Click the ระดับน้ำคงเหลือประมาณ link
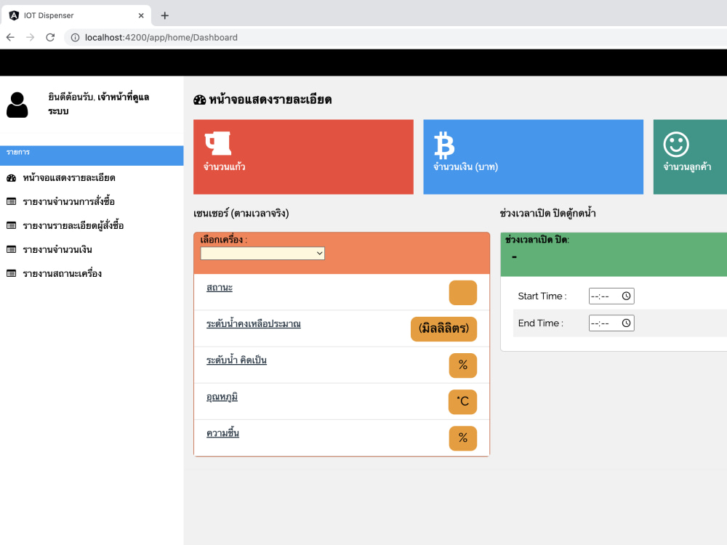 pos(254,324)
